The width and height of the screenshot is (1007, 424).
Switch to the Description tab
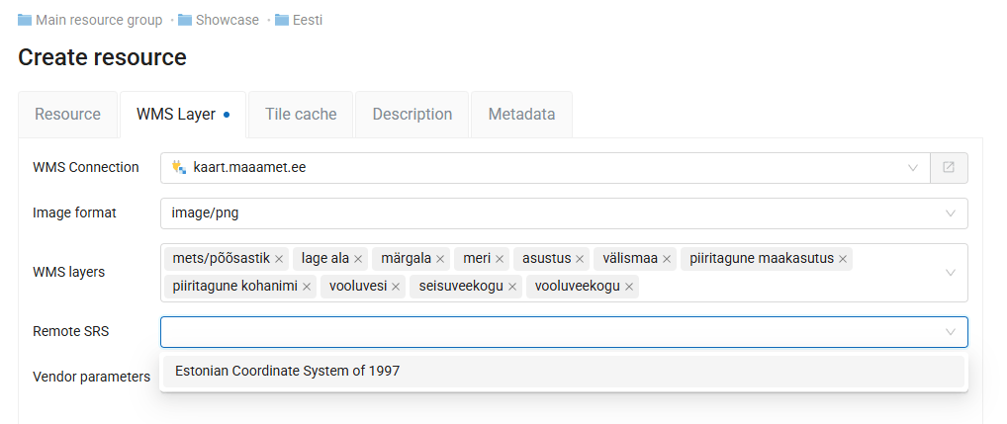click(412, 115)
